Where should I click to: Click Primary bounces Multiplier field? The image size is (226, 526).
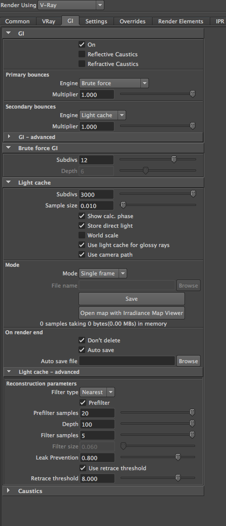(x=97, y=95)
